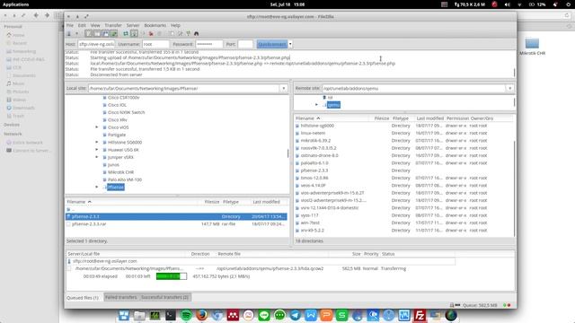The height and width of the screenshot is (323, 575).
Task: Open Firefox from the dock
Action: 201,315
